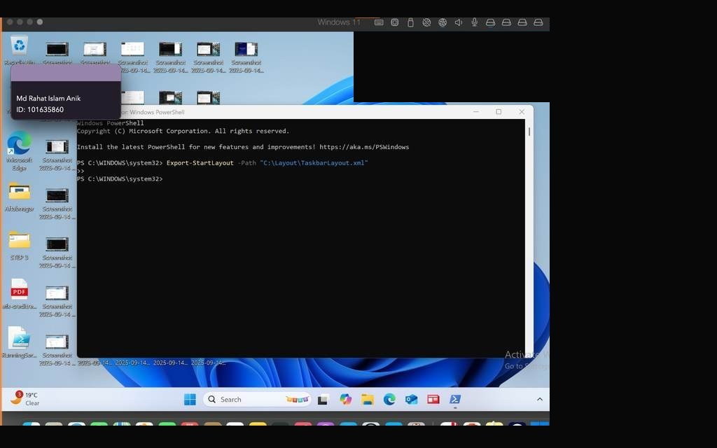717x448 pixels.
Task: Select the Recycle Bin desktop icon
Action: pos(19,50)
